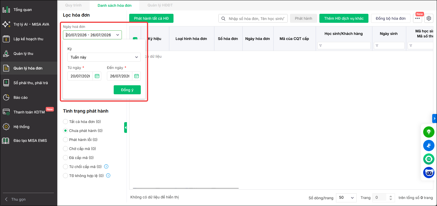Click the Hệ thống gear icon in sidebar
This screenshot has height=206, width=437.
point(6,127)
